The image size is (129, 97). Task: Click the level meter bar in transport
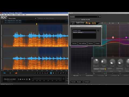coord(47,78)
